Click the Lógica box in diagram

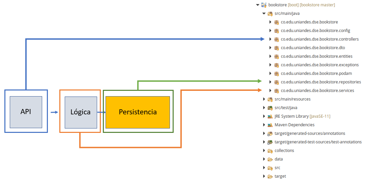point(81,112)
